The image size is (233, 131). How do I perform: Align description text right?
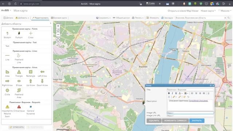click(200, 93)
